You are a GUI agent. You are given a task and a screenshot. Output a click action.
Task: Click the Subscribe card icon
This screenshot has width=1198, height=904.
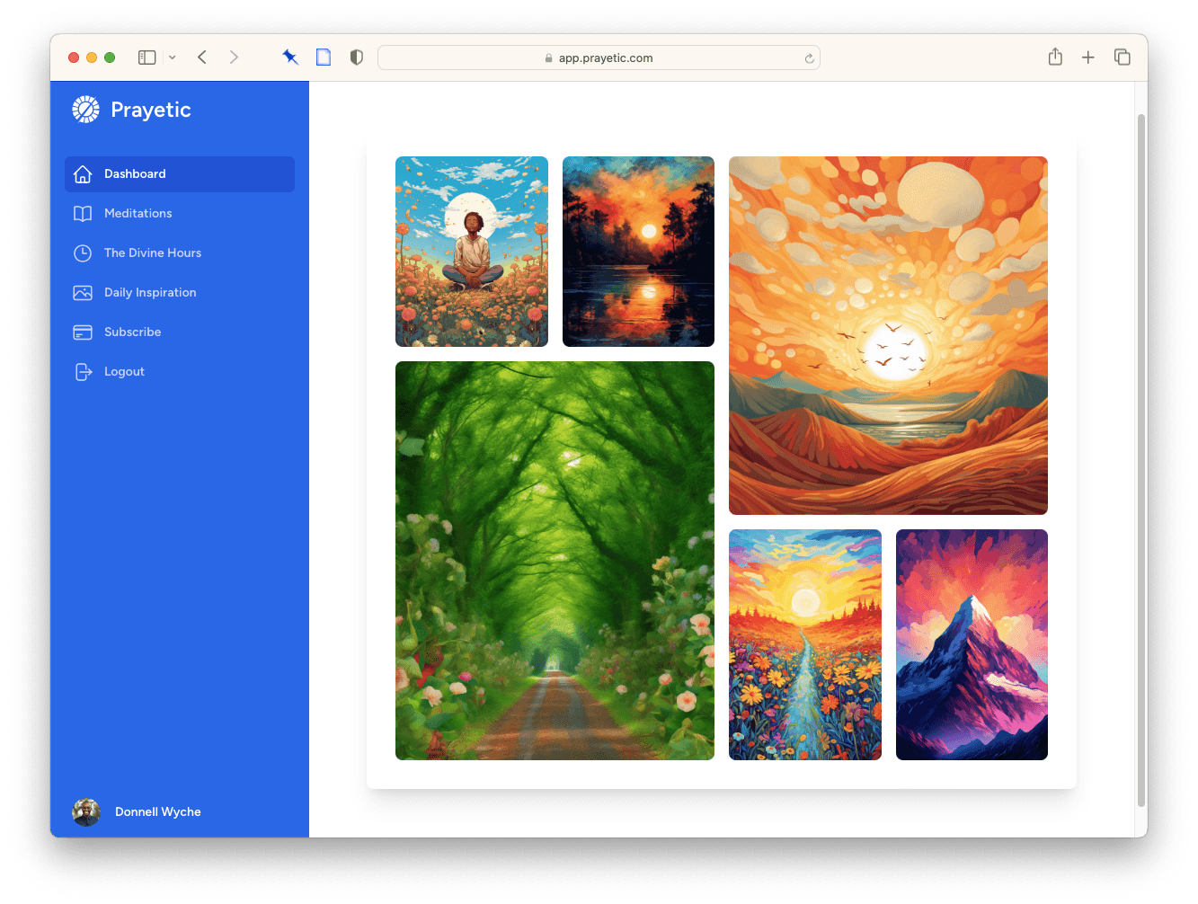pyautogui.click(x=83, y=332)
